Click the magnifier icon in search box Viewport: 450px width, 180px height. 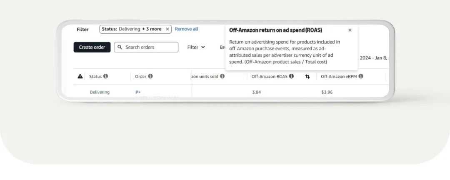coord(120,47)
